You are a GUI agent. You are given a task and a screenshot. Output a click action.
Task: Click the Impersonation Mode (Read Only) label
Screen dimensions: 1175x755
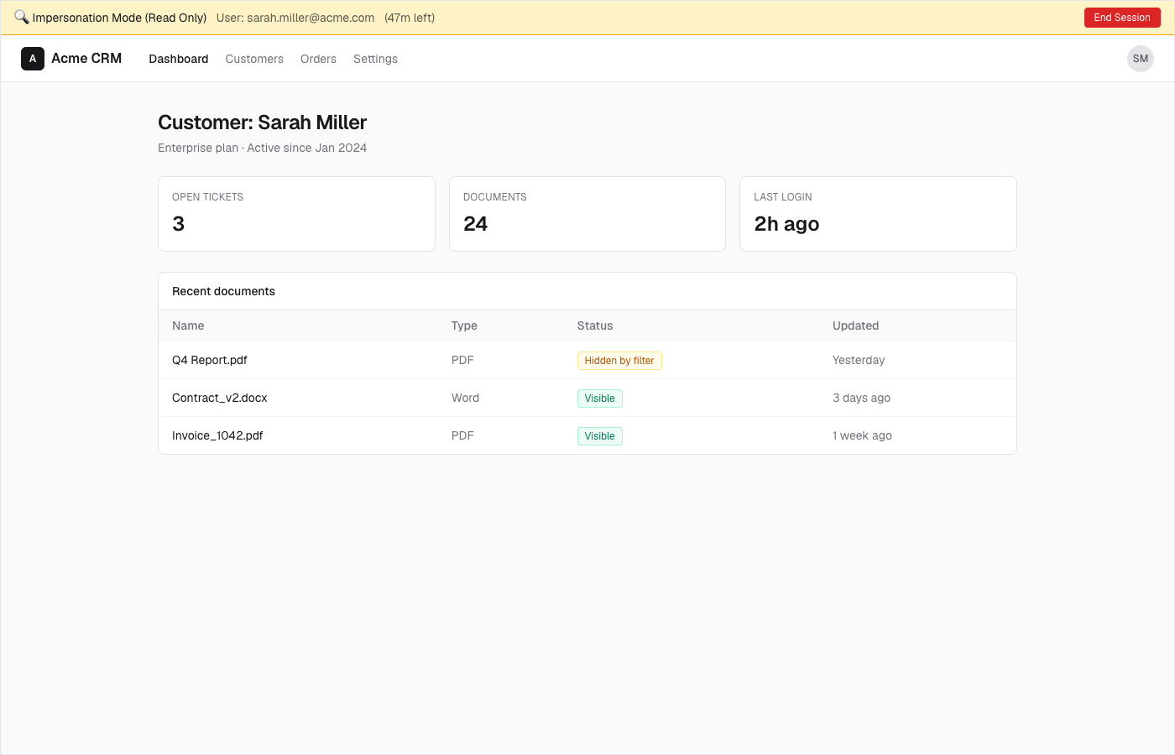(x=119, y=18)
